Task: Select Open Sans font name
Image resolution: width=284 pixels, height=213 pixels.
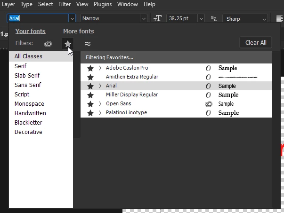Action: pyautogui.click(x=119, y=103)
